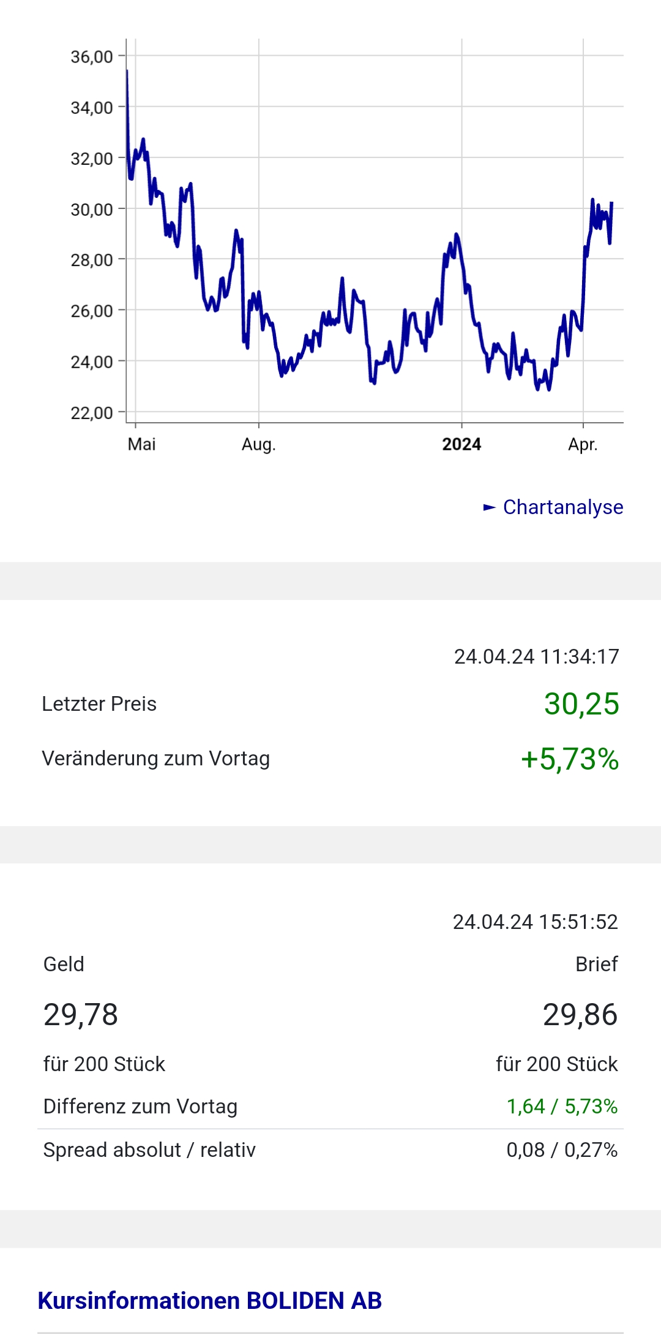This screenshot has height=1334, width=661.
Task: Tap the Veränderung zum Vortag label
Action: pyautogui.click(x=156, y=759)
